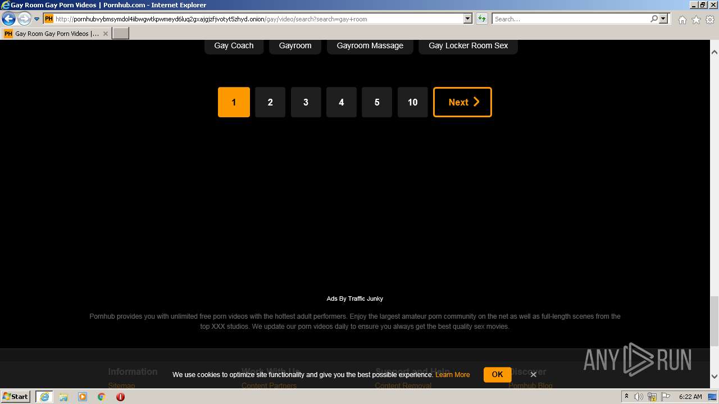Click the Gayroom tag

tap(295, 45)
